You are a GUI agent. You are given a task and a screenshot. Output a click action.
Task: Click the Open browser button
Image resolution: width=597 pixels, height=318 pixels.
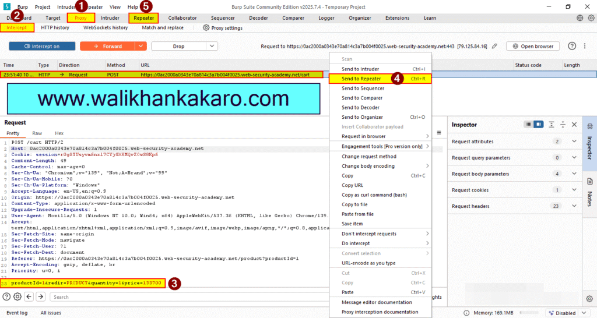533,46
